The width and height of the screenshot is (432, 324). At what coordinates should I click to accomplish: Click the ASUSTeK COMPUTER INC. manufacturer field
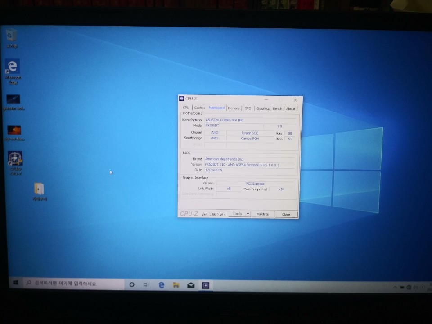250,120
